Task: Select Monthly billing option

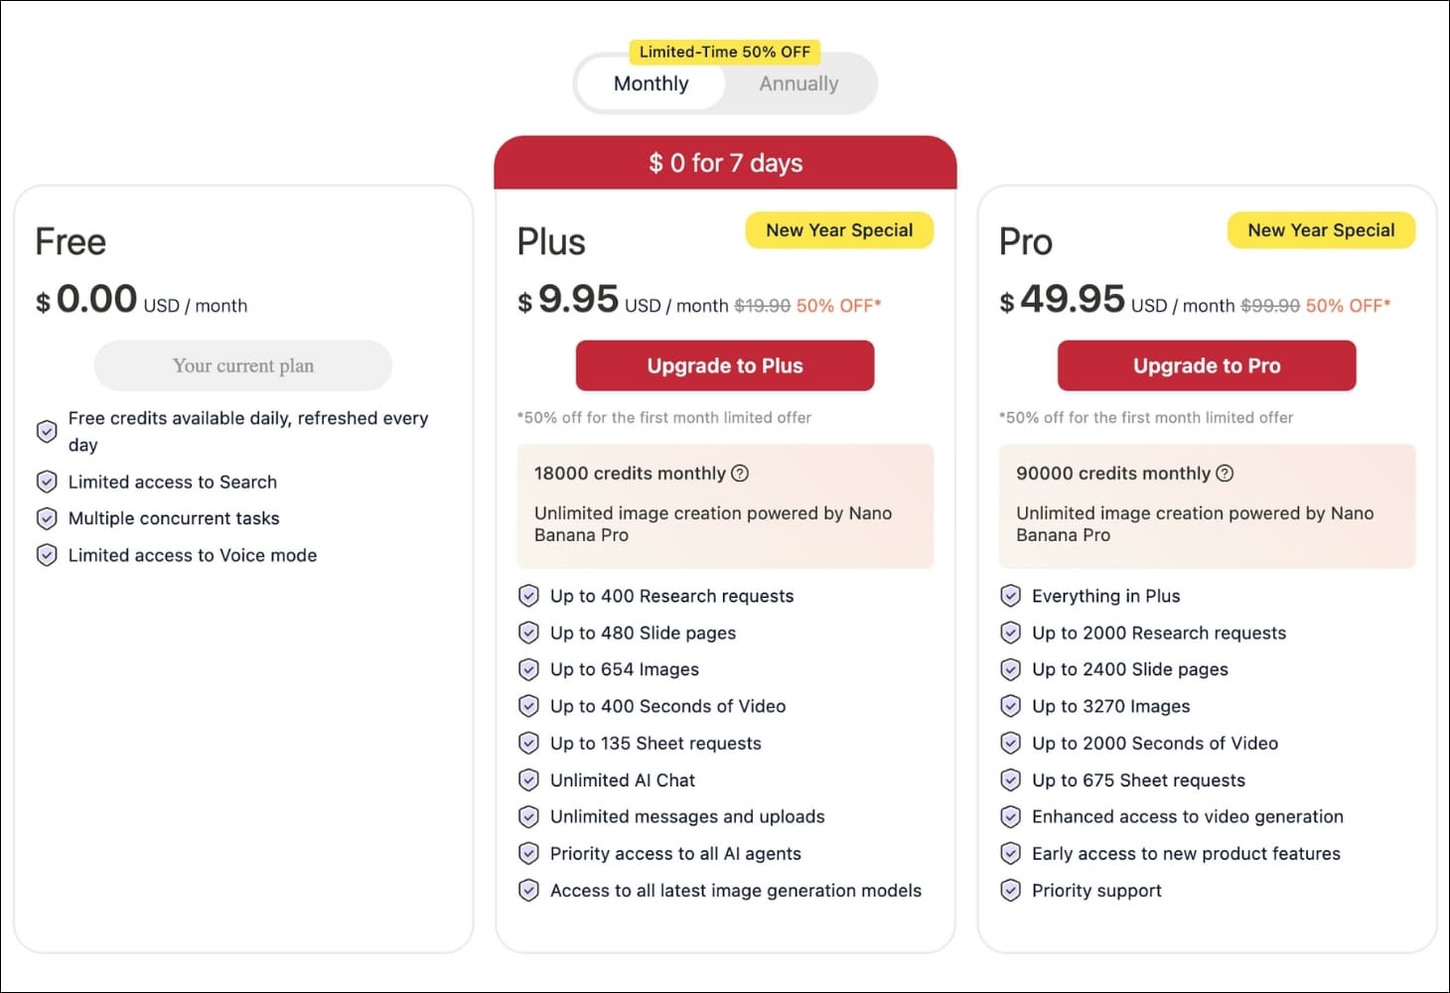Action: tap(651, 84)
